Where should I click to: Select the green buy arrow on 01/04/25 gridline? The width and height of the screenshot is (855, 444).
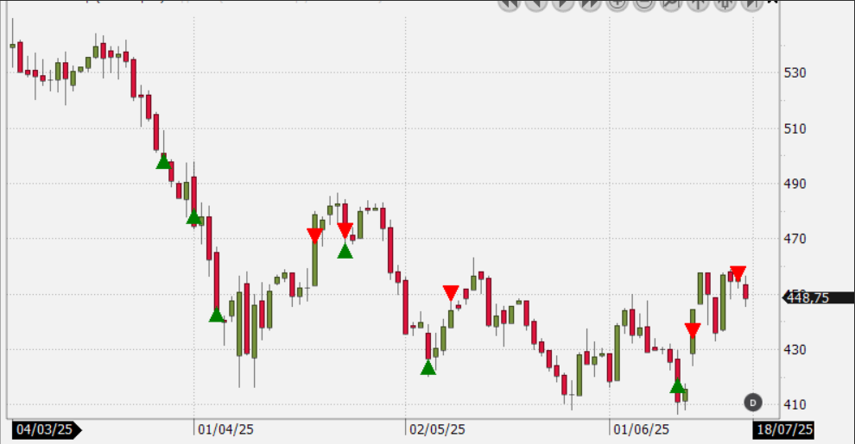point(194,216)
